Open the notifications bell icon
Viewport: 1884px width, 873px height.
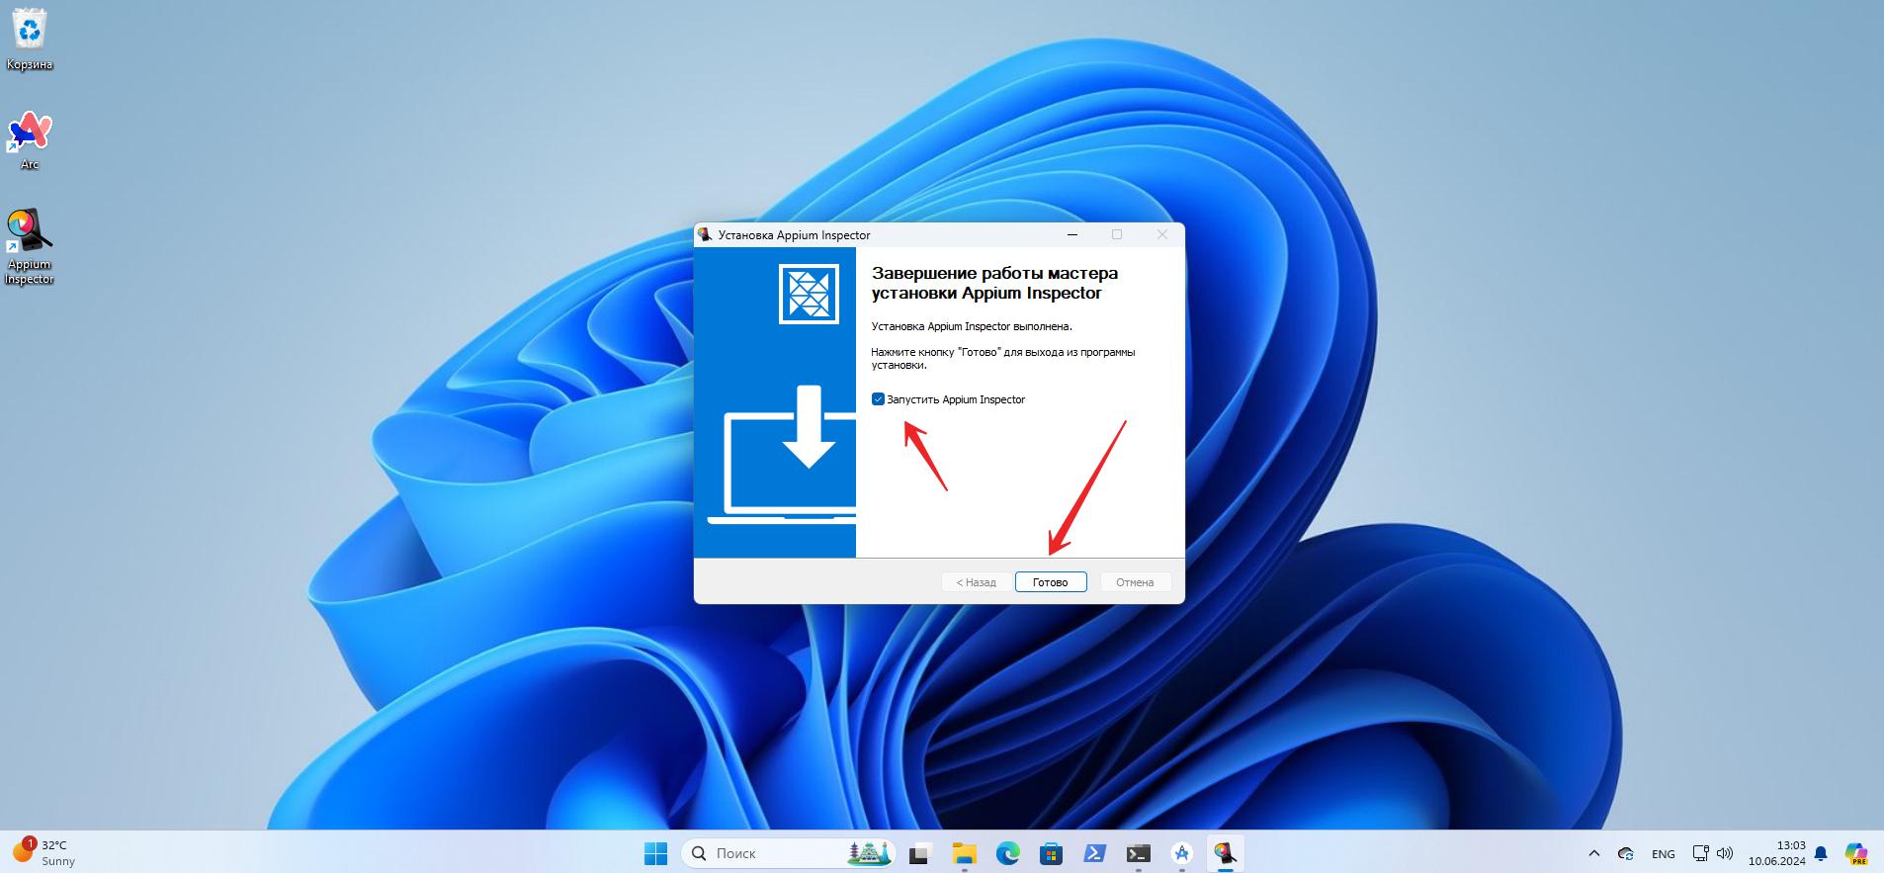(x=1821, y=853)
